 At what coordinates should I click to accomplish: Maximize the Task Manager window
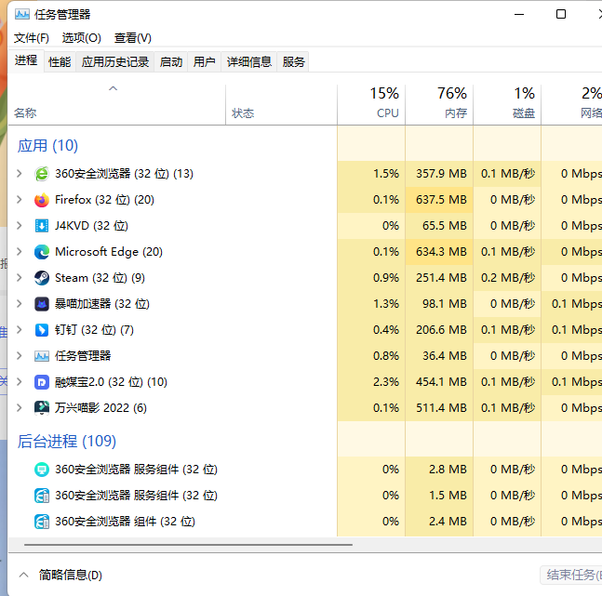tap(561, 14)
